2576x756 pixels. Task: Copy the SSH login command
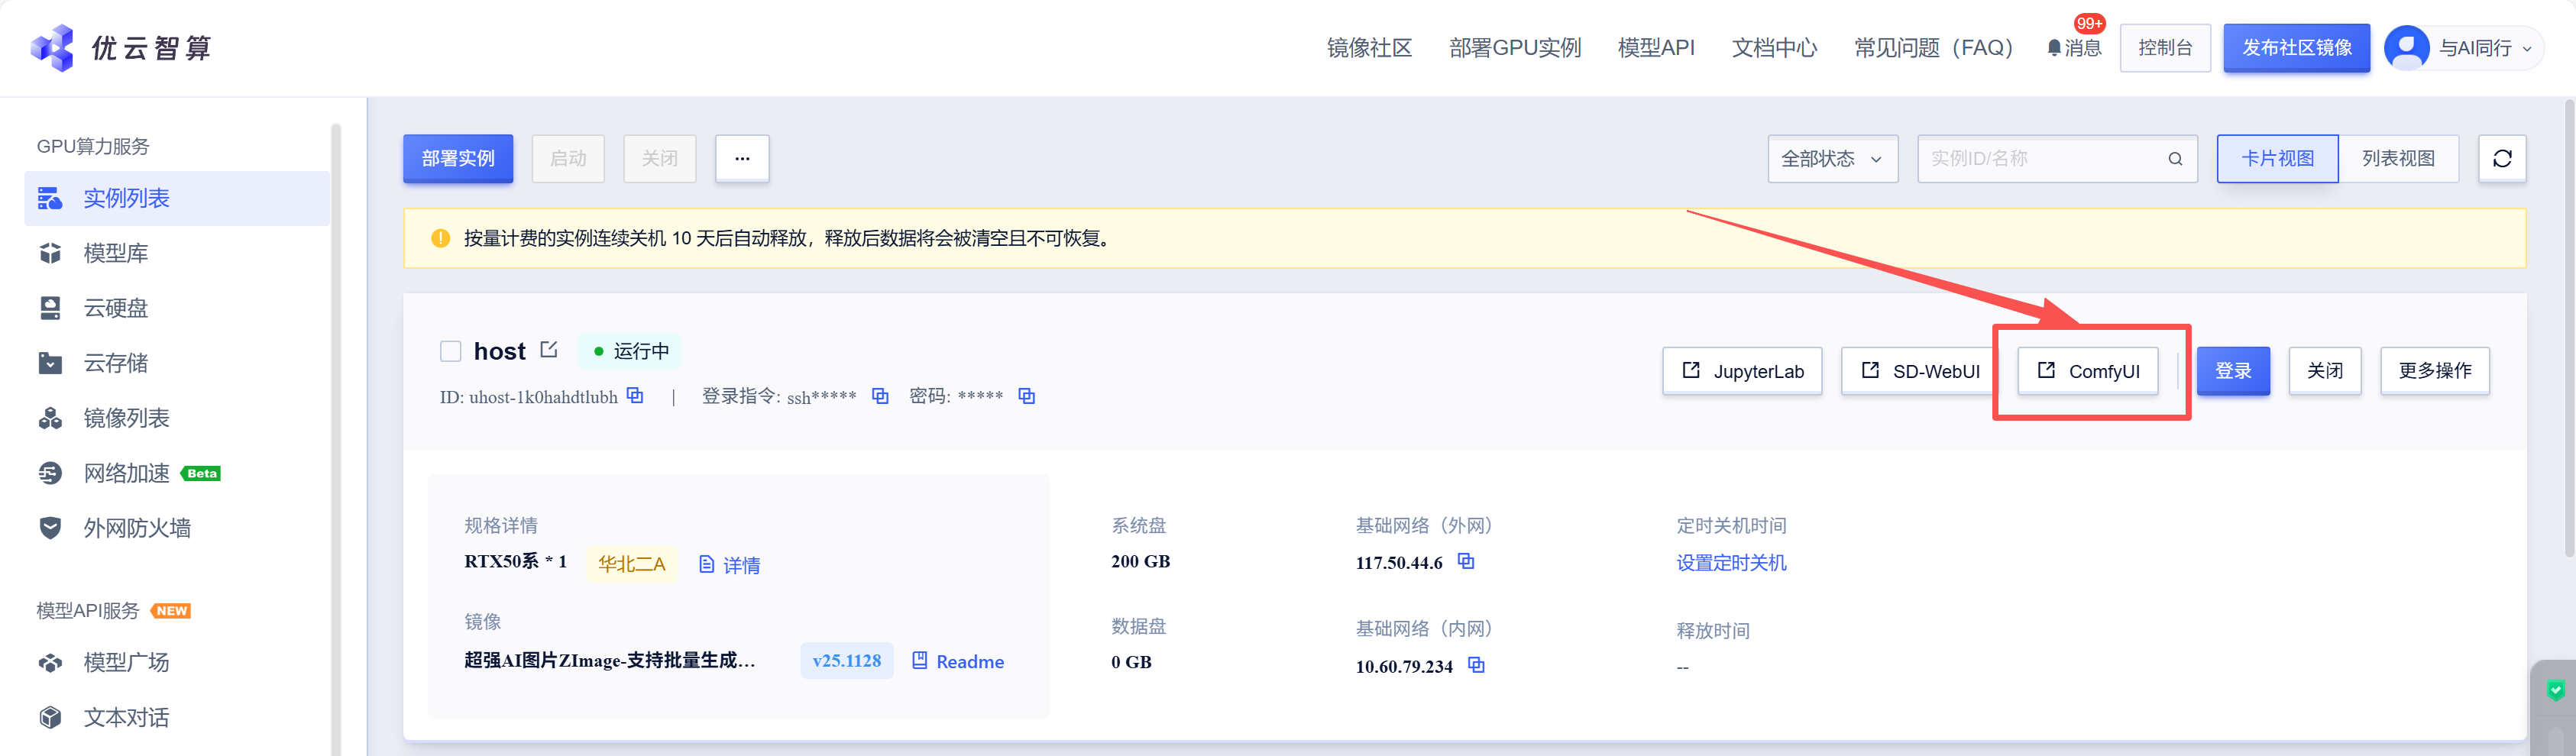pos(880,396)
